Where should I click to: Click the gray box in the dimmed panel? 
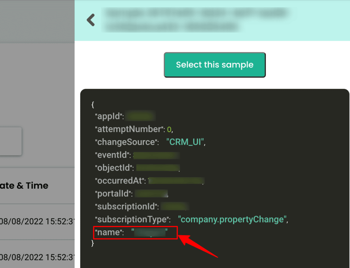(x=11, y=142)
